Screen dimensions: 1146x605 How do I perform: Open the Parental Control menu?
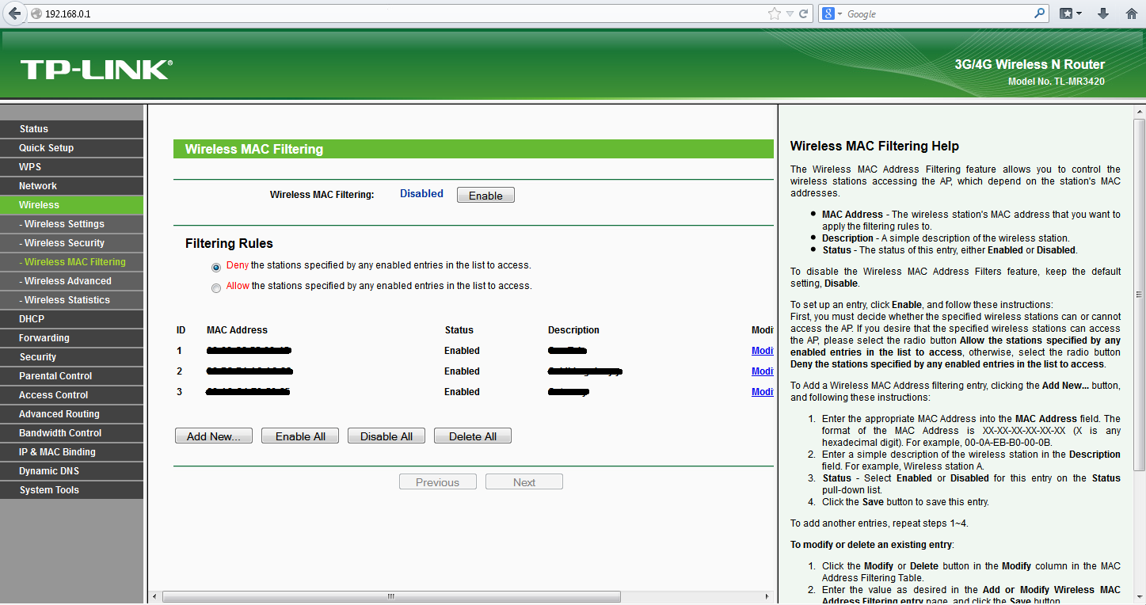point(72,376)
